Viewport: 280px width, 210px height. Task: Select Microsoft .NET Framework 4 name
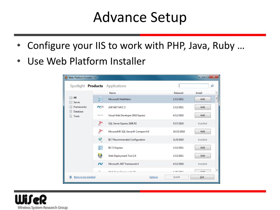[x=123, y=164]
